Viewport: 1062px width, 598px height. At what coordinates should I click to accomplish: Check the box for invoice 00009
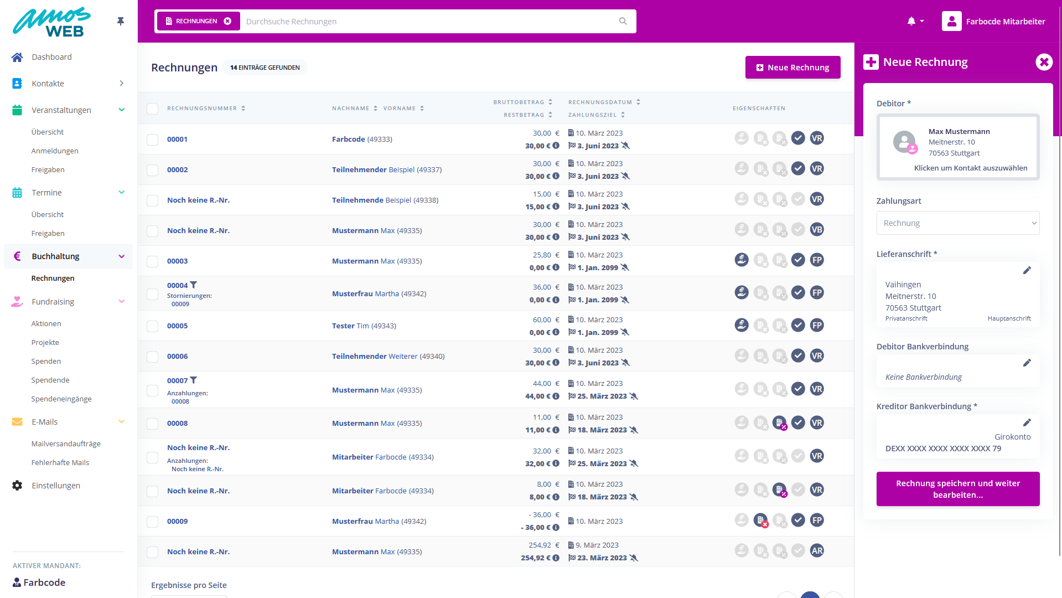153,522
